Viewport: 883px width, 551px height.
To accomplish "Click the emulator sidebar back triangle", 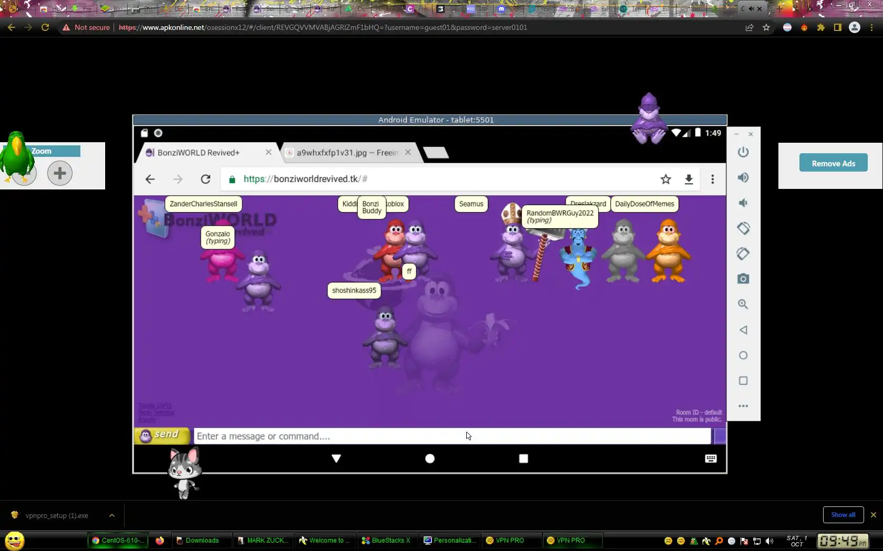I will pyautogui.click(x=743, y=330).
